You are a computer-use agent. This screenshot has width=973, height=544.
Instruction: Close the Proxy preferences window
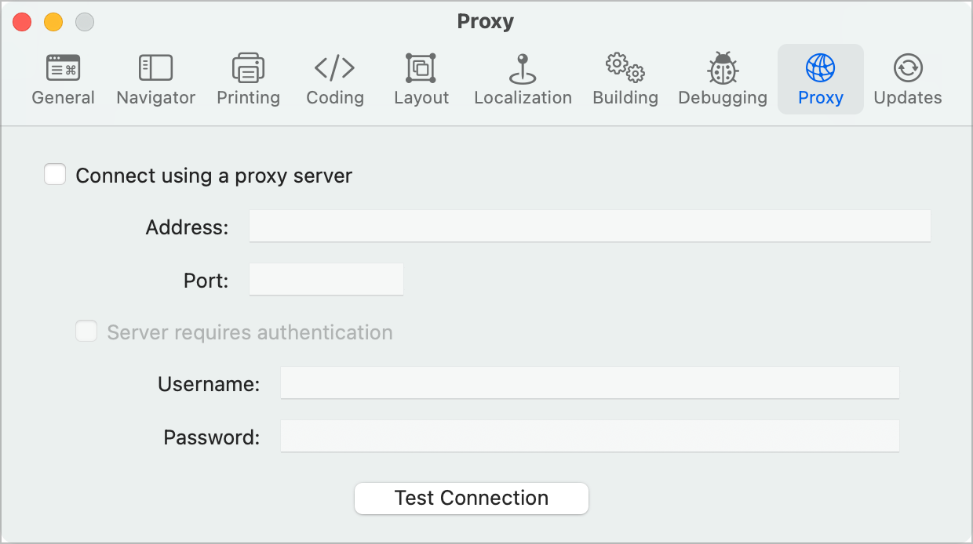tap(22, 23)
